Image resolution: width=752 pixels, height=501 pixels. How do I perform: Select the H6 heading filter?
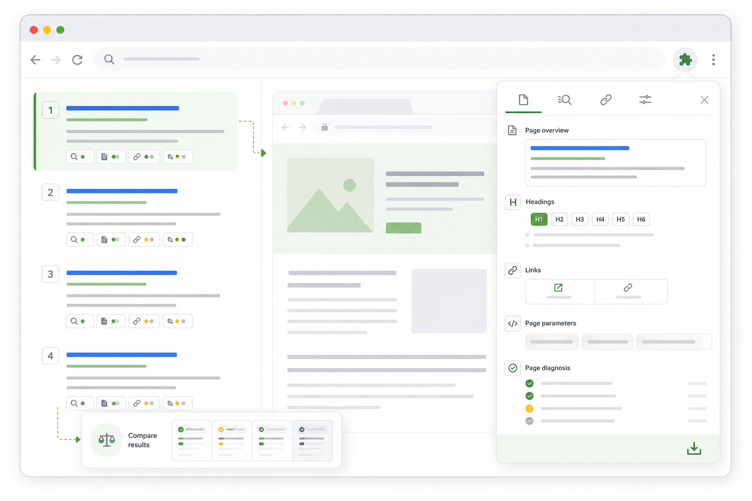[641, 219]
